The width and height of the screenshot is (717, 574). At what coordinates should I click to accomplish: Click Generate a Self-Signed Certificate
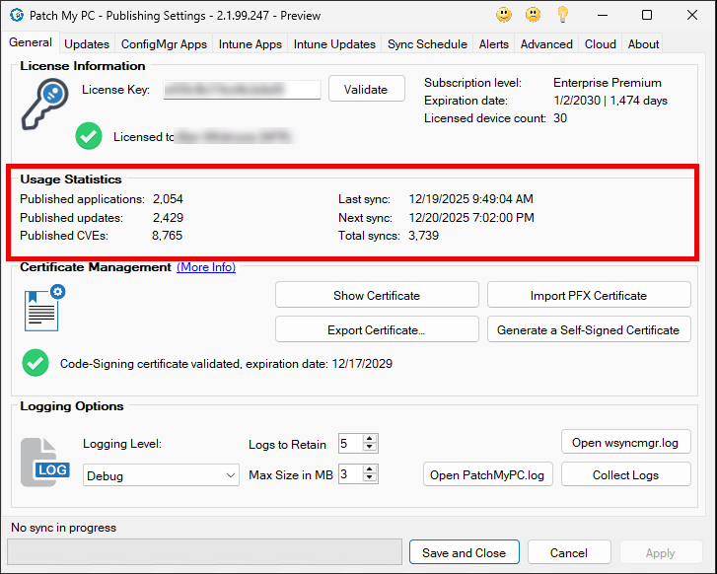[x=589, y=329]
